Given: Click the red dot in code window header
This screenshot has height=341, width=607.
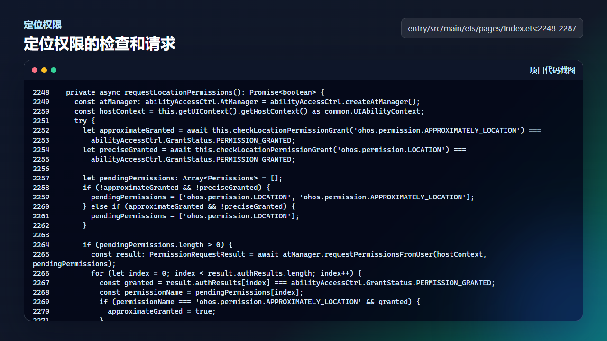Looking at the screenshot, I should pos(35,70).
